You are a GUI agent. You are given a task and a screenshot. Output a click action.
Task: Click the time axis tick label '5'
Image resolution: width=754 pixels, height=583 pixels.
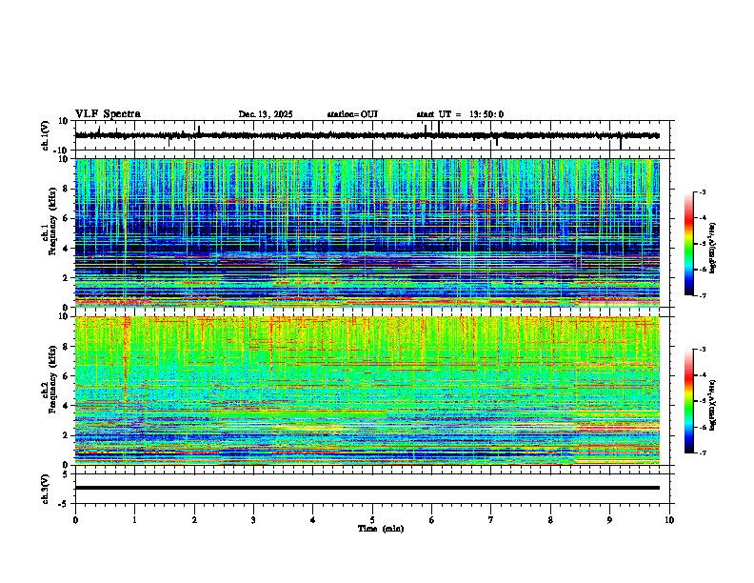point(372,520)
